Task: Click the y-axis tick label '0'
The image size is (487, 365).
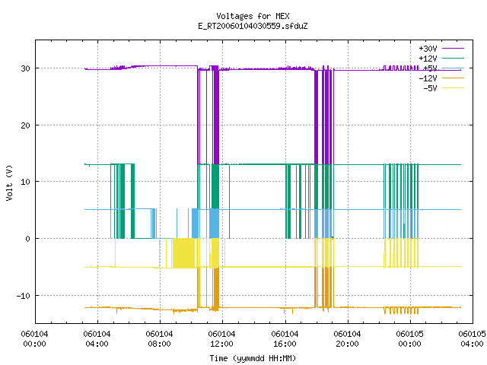Action: tap(27, 239)
